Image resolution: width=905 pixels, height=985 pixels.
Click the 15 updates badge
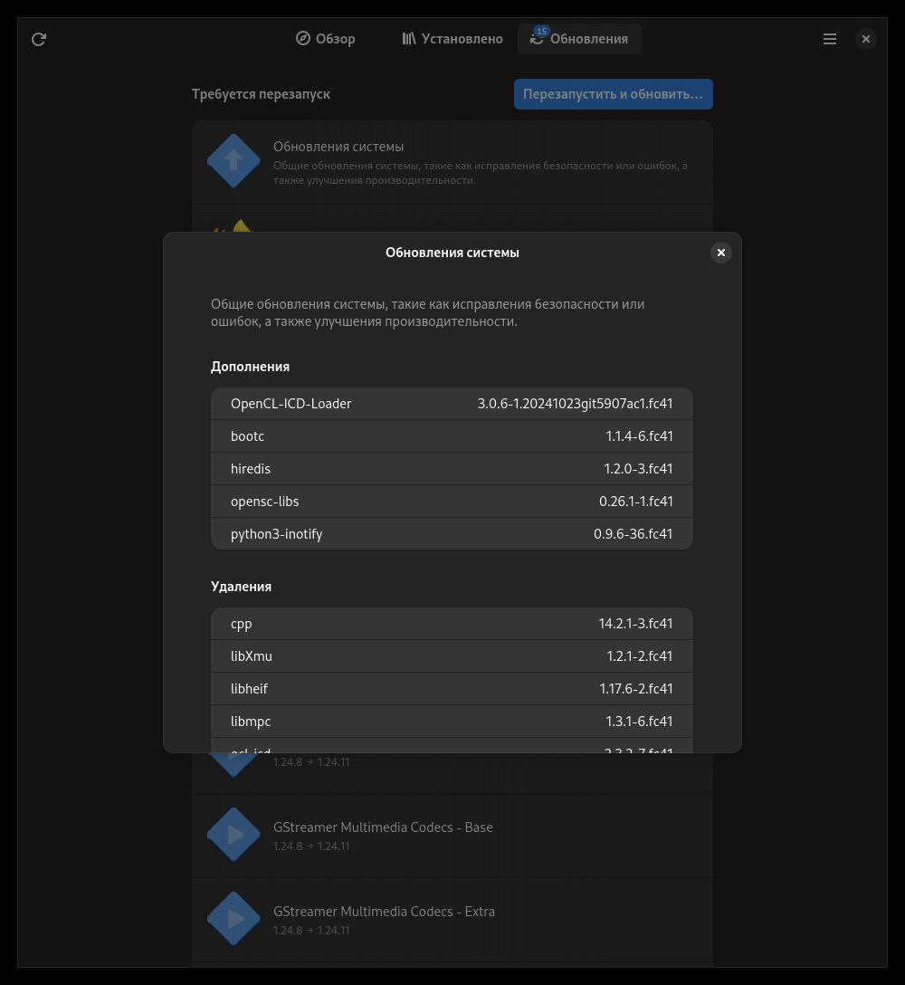pyautogui.click(x=541, y=32)
